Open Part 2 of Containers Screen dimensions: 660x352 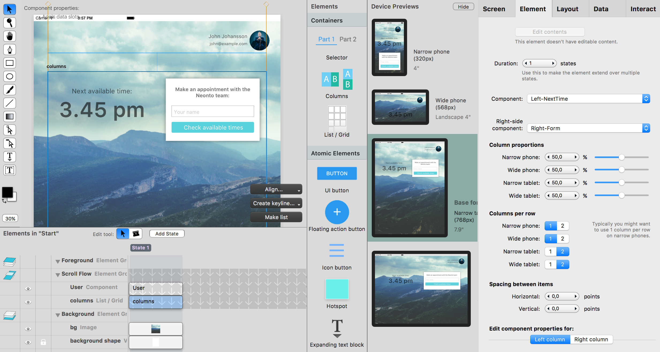click(x=348, y=39)
